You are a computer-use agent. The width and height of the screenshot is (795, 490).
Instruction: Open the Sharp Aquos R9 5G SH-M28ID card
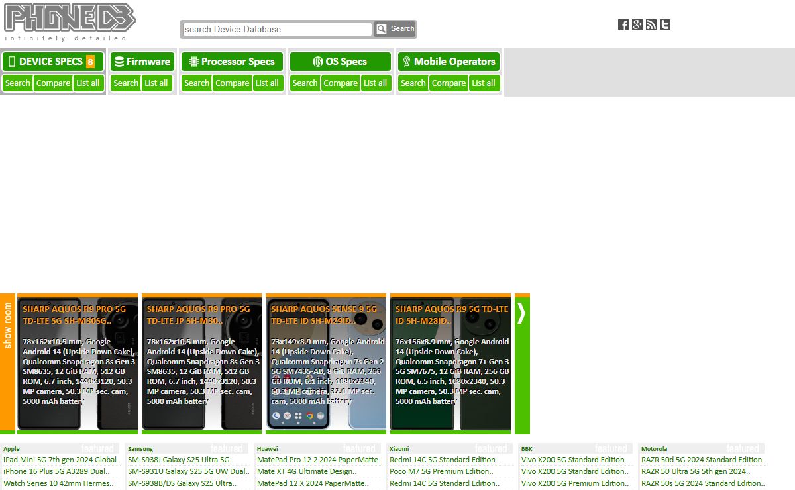450,364
